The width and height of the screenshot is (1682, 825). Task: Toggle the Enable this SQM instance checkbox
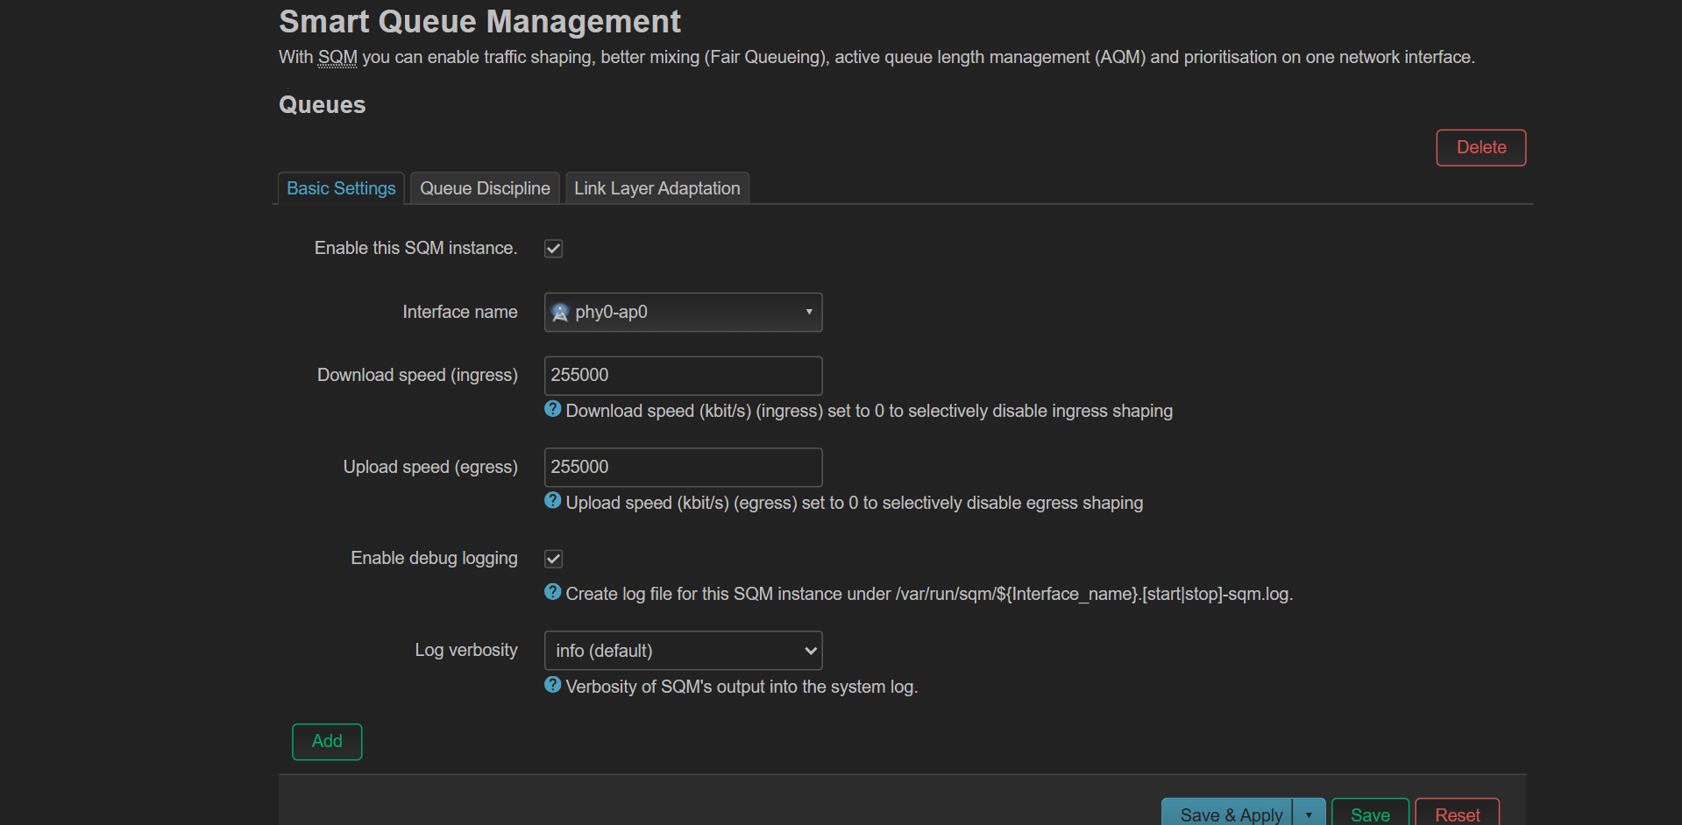(x=554, y=249)
